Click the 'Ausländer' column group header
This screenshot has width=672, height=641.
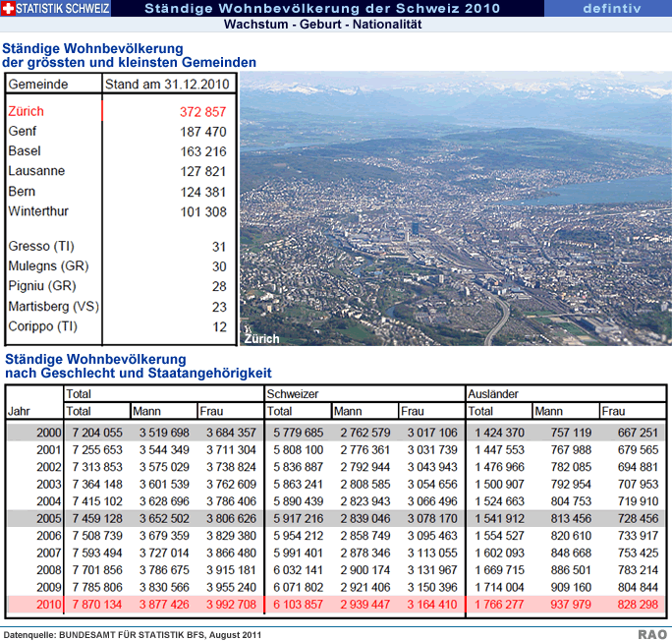[494, 393]
